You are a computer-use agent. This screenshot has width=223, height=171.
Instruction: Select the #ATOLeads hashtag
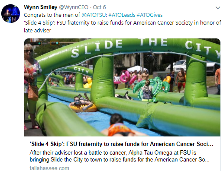(x=122, y=15)
